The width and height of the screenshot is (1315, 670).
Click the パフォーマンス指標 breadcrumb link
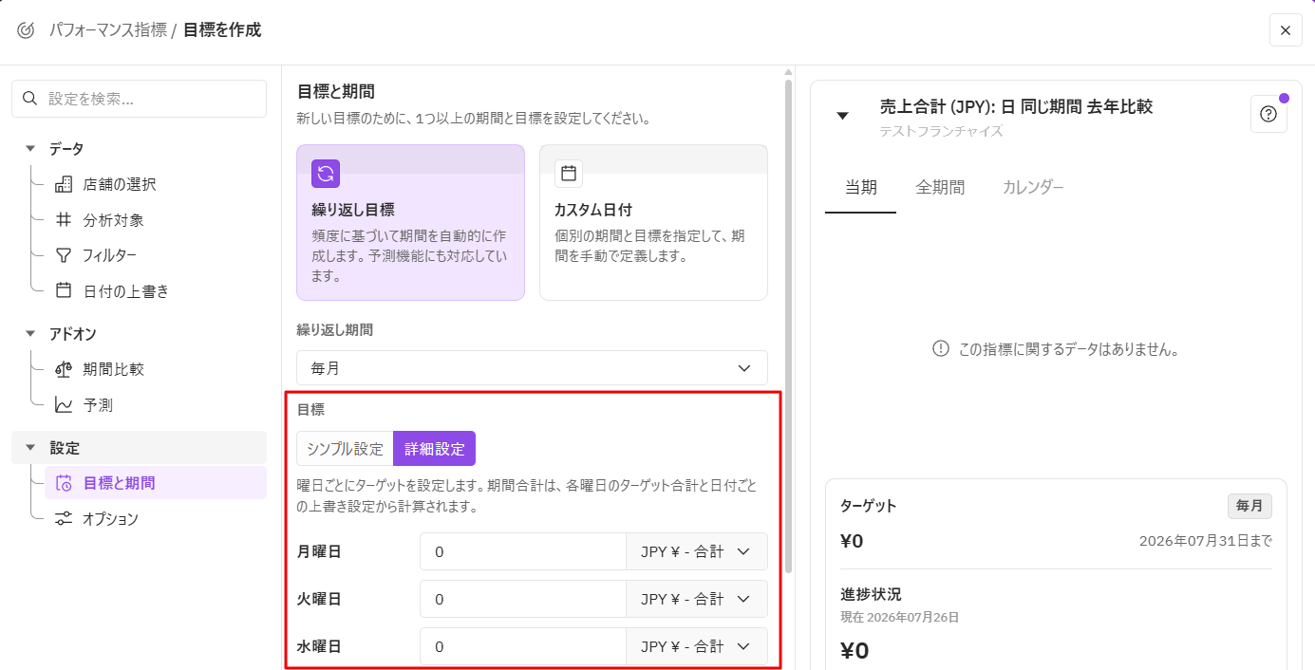tap(107, 30)
